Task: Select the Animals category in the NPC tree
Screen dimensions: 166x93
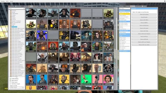Action: click(13, 12)
